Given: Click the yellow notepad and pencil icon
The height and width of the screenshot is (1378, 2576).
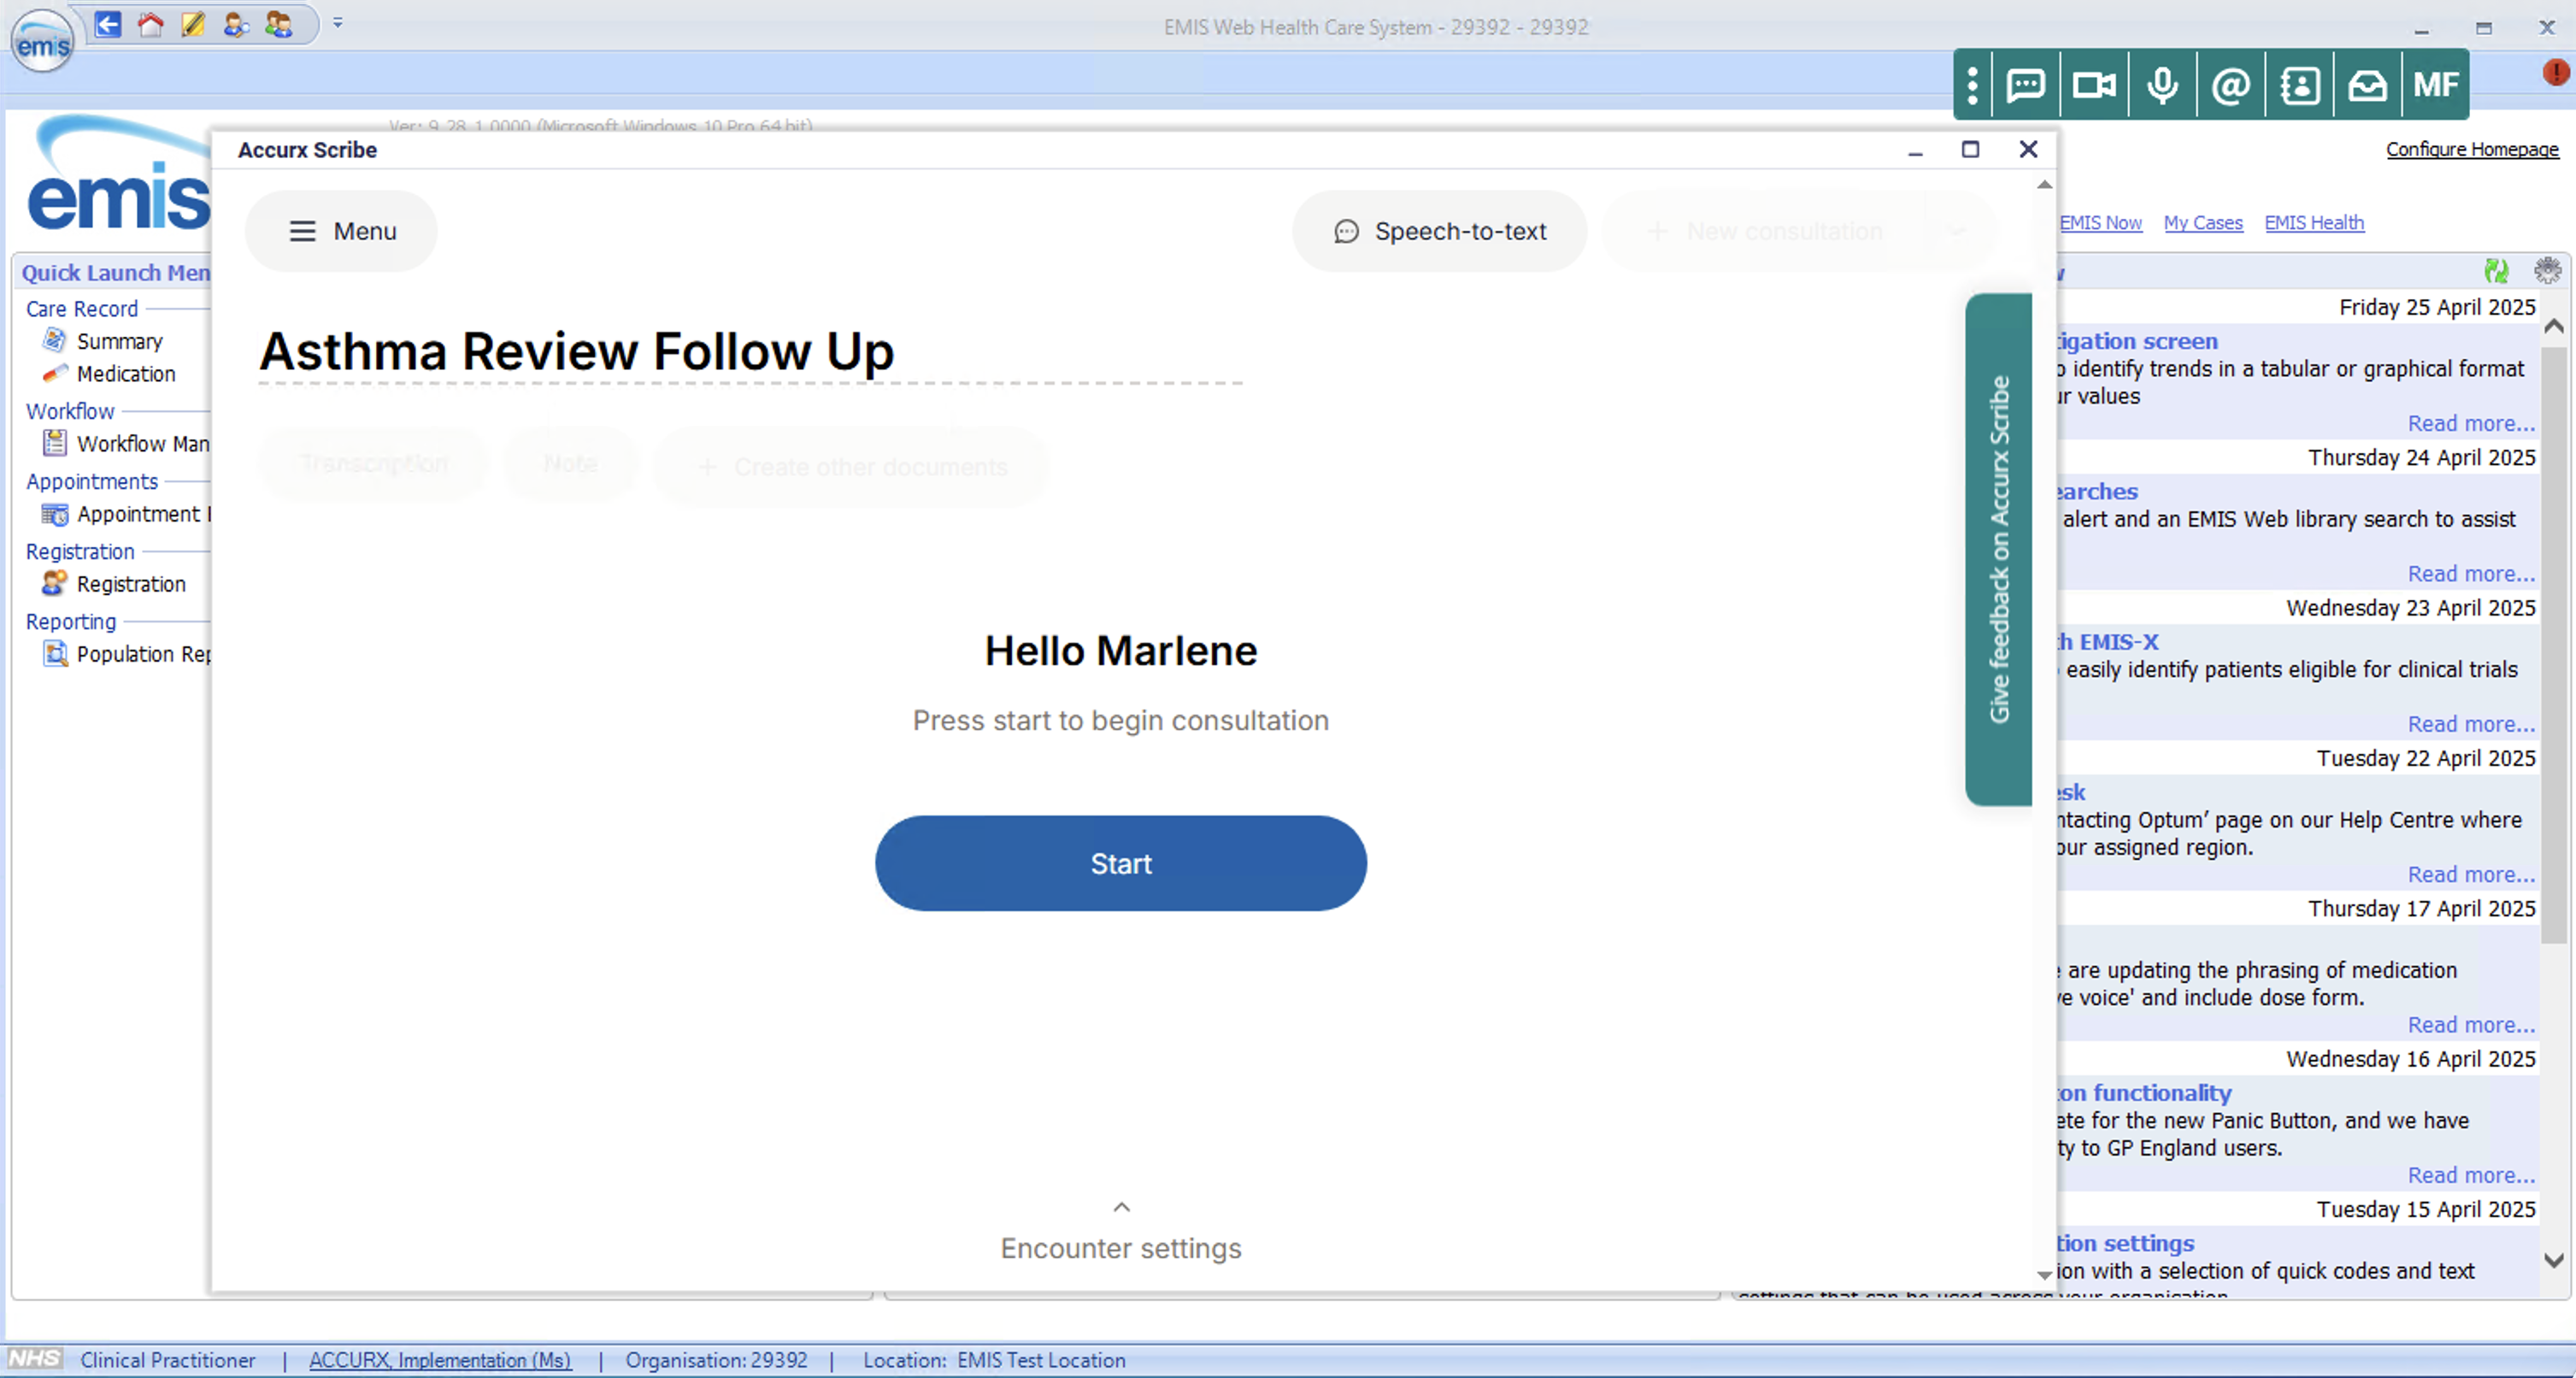Looking at the screenshot, I should pyautogui.click(x=193, y=24).
